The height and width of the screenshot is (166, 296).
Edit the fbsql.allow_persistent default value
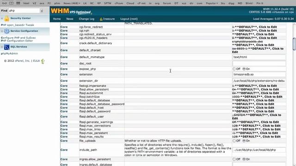tap(255, 89)
